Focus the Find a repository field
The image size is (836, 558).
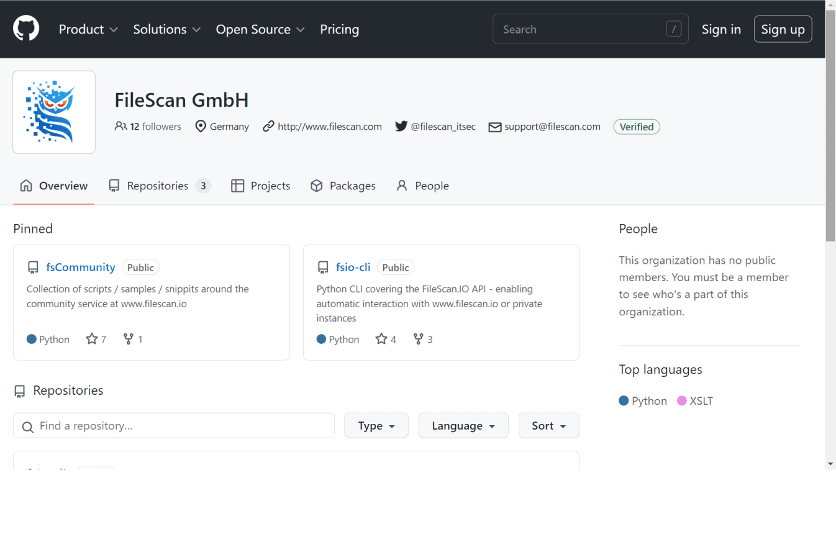point(174,426)
